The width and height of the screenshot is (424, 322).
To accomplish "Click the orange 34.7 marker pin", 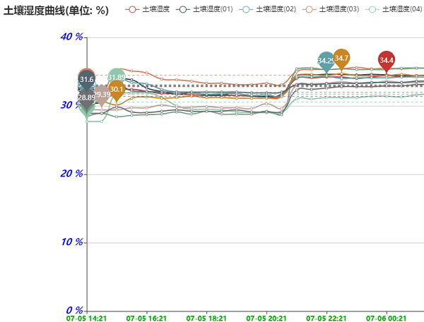I will click(x=341, y=59).
